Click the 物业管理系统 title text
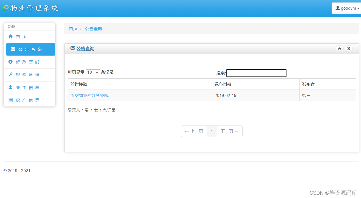This screenshot has height=198, width=361. 35,8
